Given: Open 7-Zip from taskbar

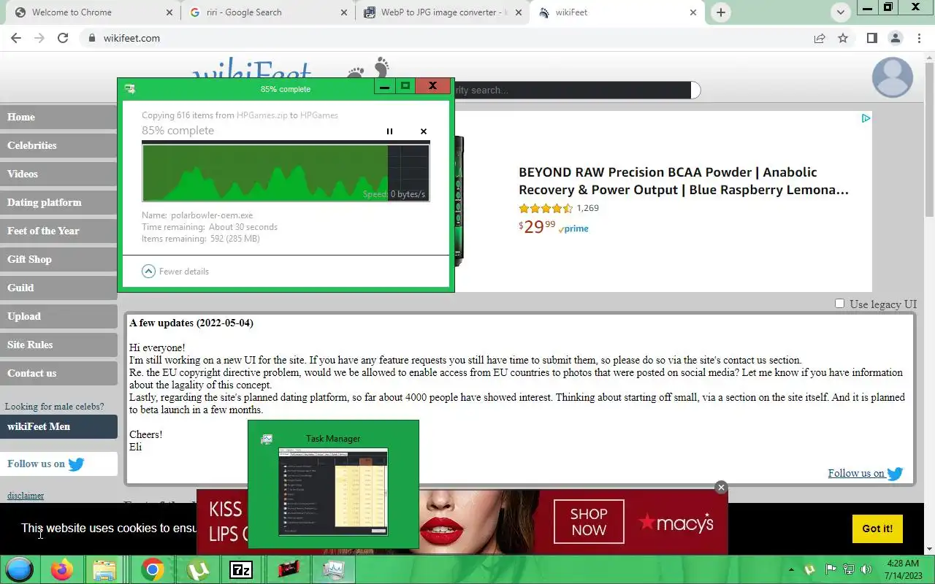Looking at the screenshot, I should [241, 569].
